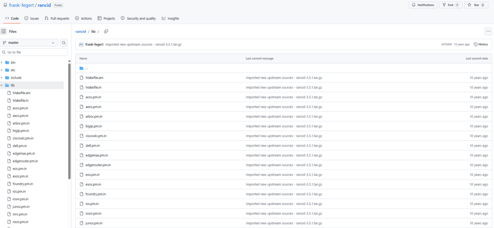Viewport: 494px width, 228px height.
Task: Click the search files magnifier button
Action: (x=64, y=43)
